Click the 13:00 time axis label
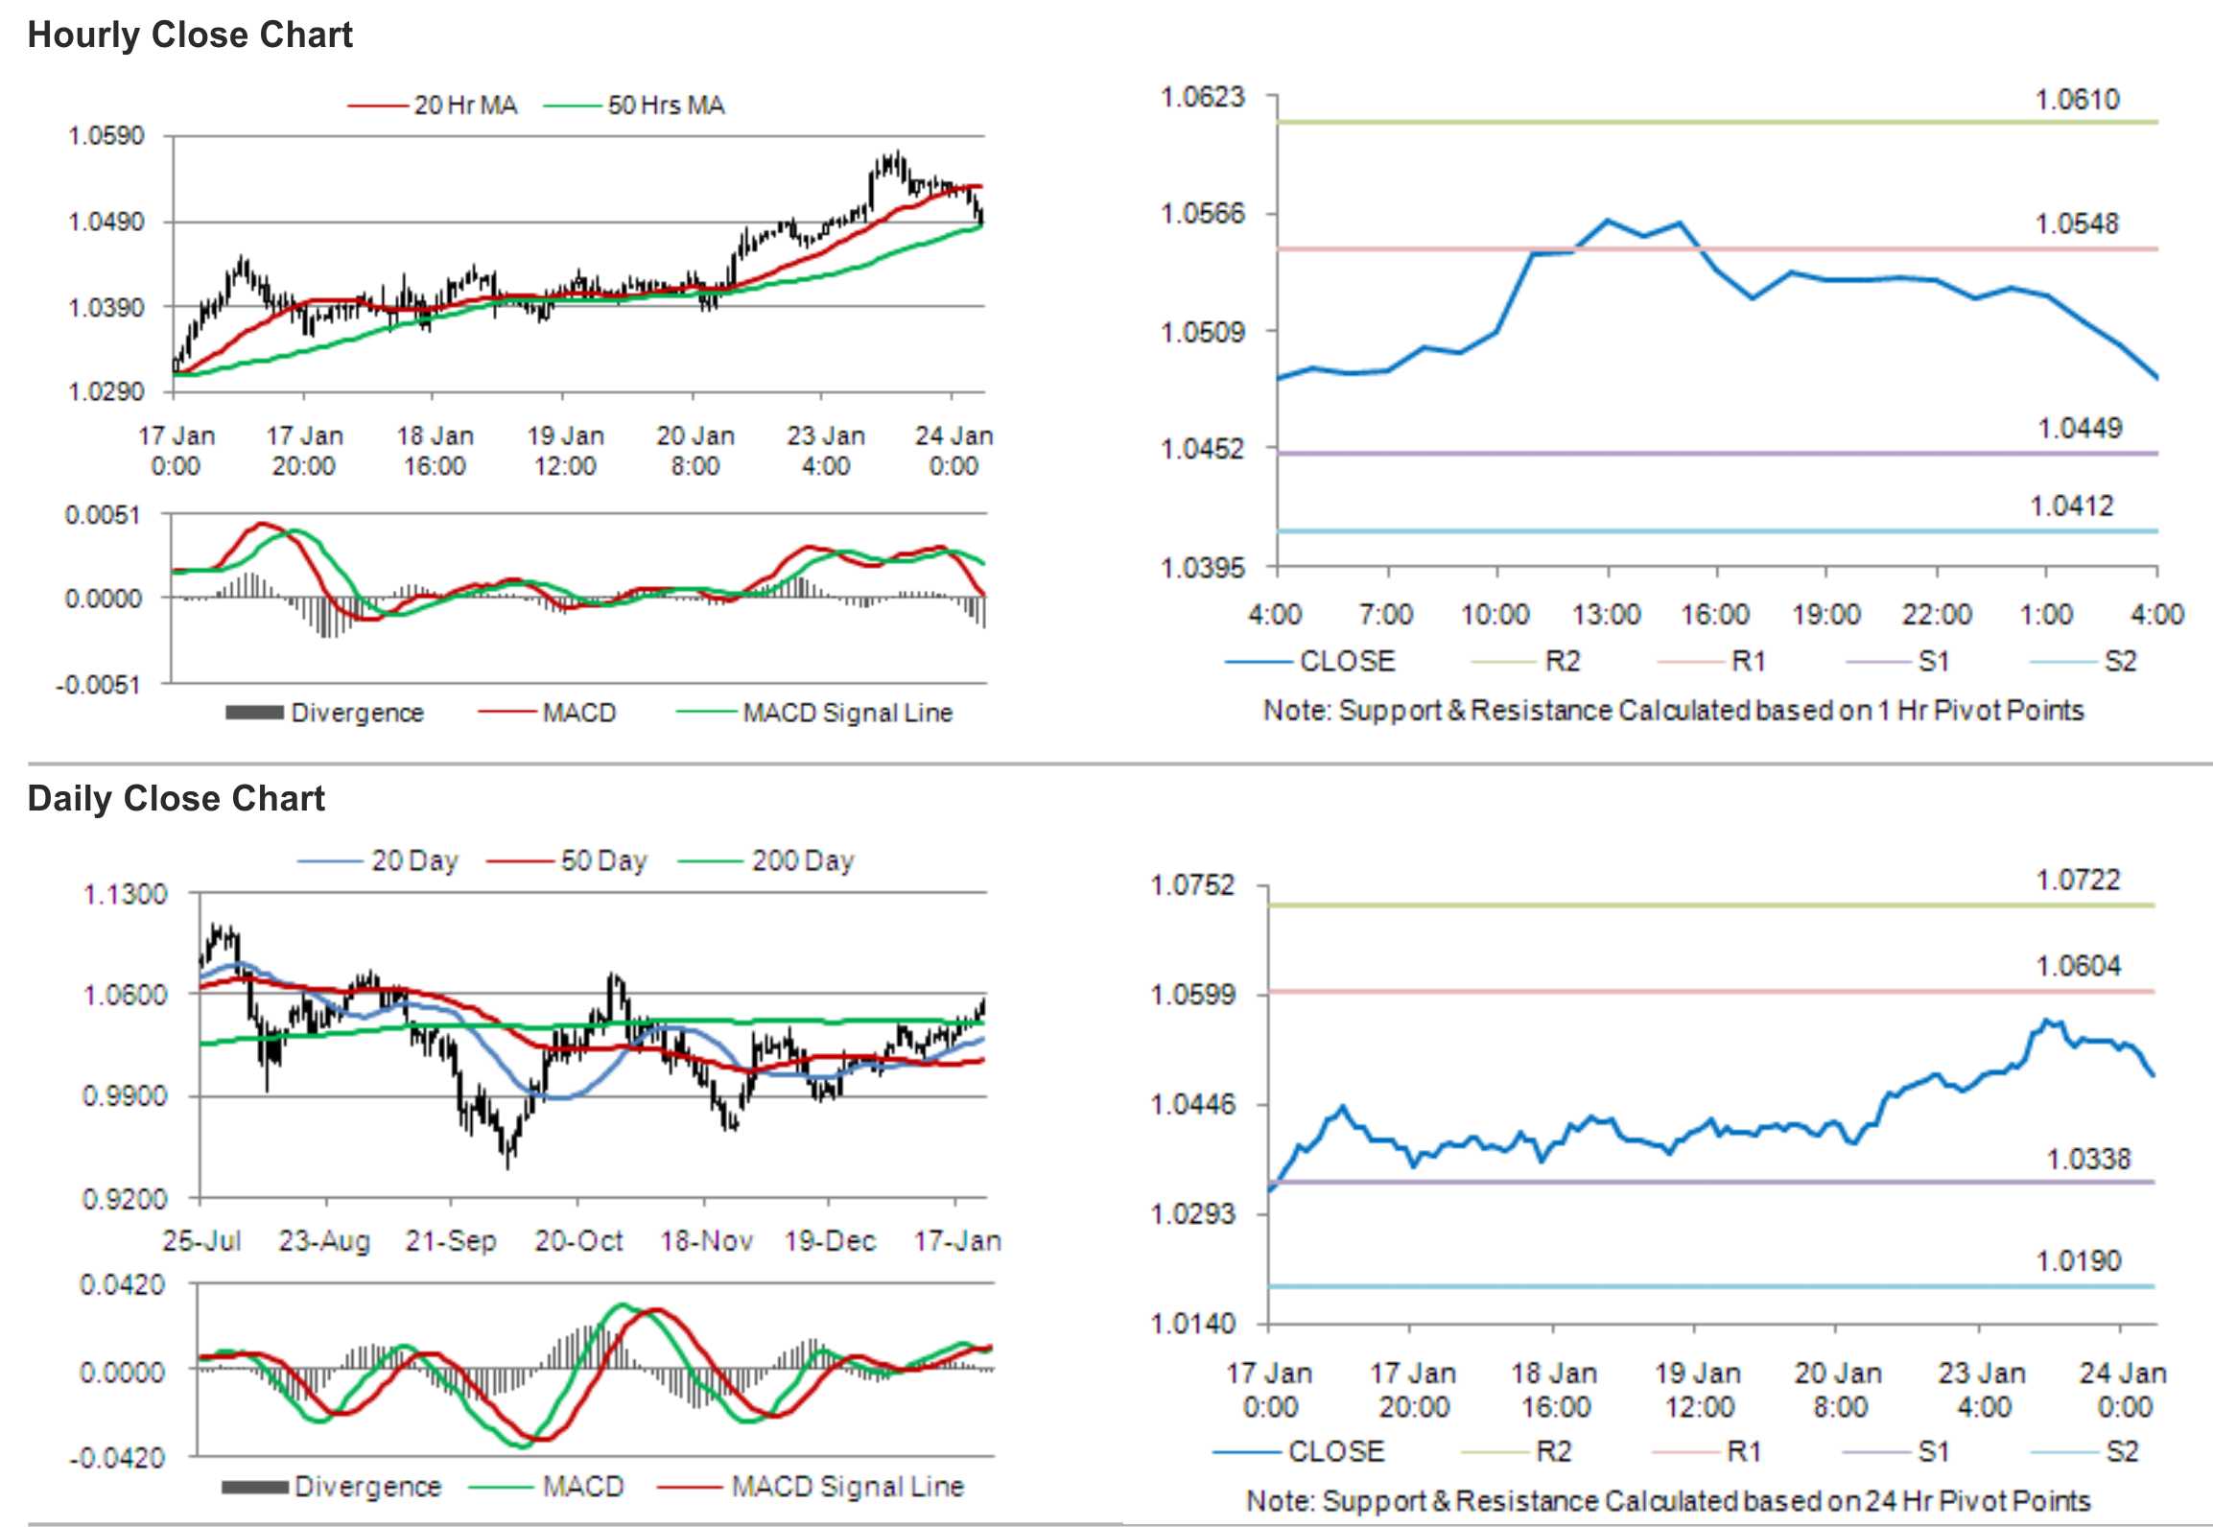Viewport: 2213px width, 1527px height. tap(1607, 615)
